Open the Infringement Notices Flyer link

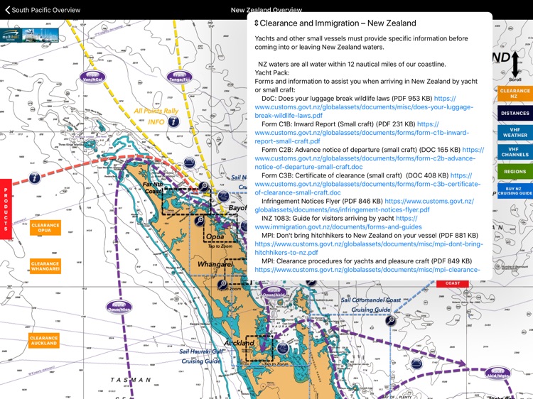365,205
